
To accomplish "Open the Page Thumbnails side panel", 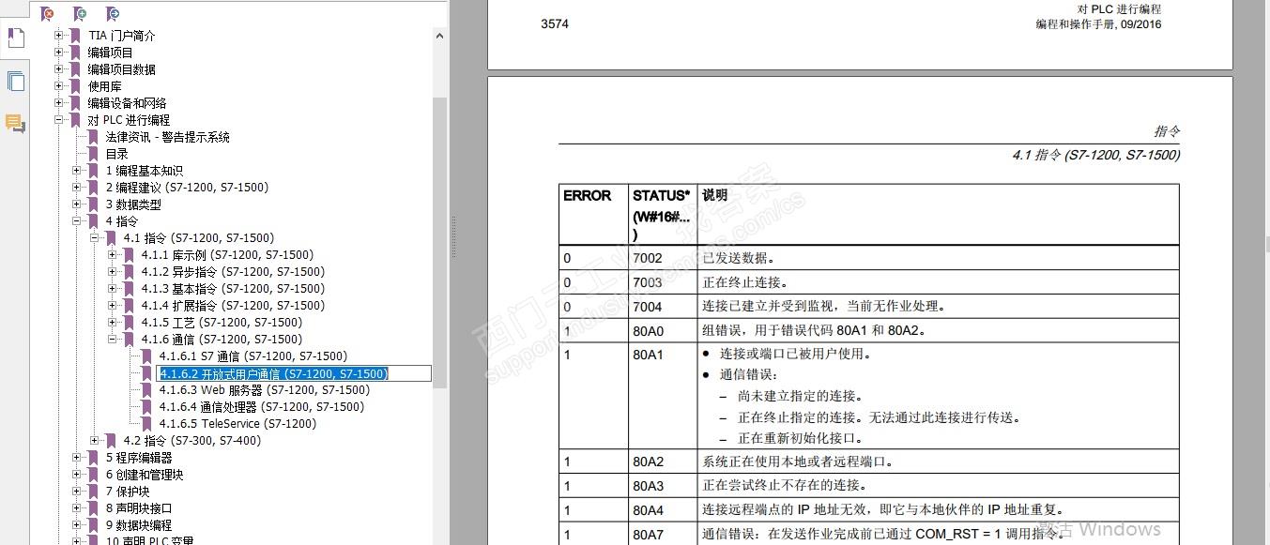I will coord(15,81).
